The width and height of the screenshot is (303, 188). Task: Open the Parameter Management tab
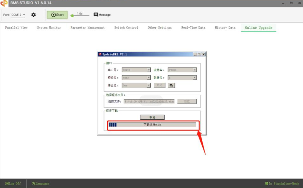(x=87, y=27)
